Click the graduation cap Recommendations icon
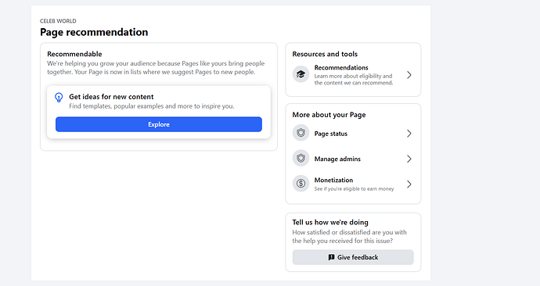Screen dimensions: 540x286 click(301, 74)
